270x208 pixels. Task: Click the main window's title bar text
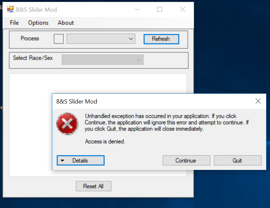[36, 9]
